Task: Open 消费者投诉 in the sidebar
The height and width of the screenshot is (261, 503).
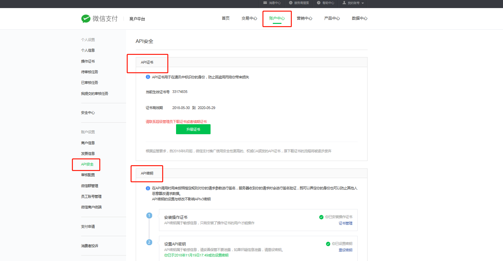Action: click(90, 246)
